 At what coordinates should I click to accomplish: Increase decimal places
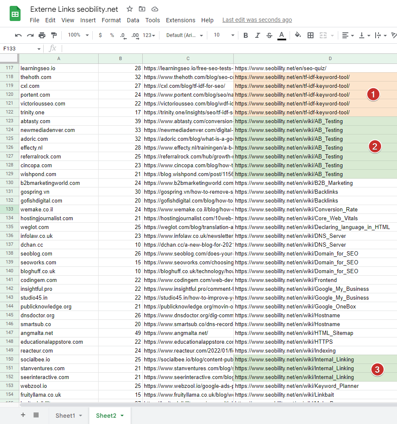(135, 35)
